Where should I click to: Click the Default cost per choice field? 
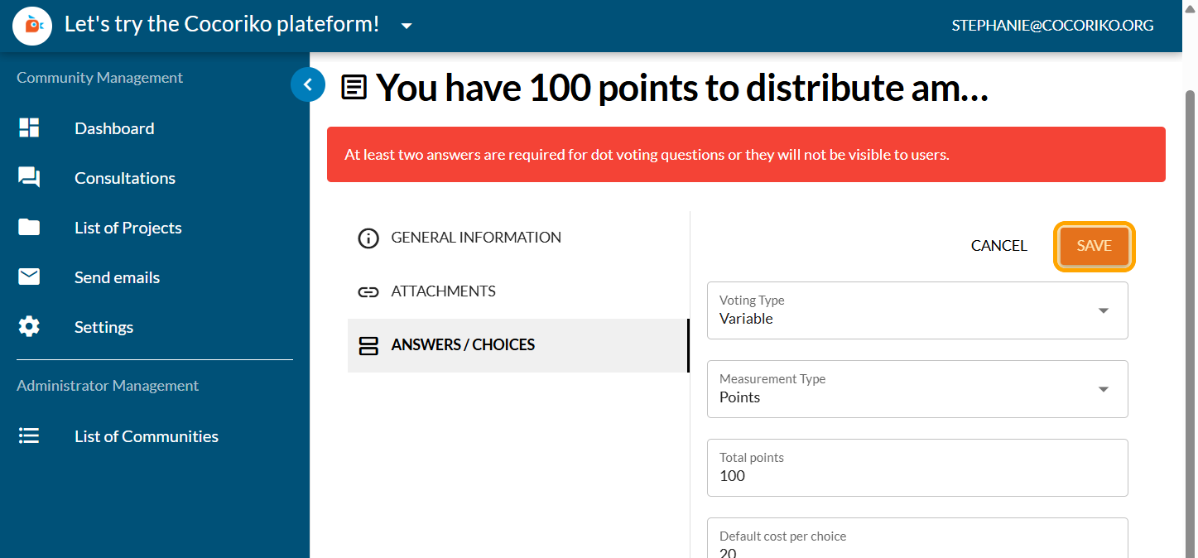click(x=917, y=546)
